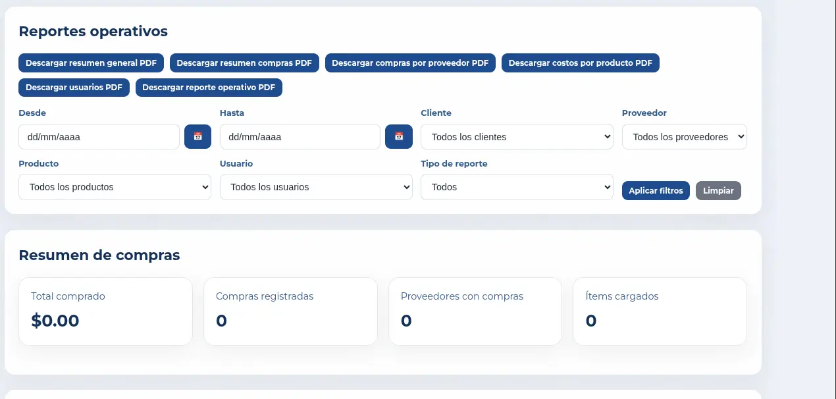Click Descargar compras por proveedor PDF

point(410,63)
